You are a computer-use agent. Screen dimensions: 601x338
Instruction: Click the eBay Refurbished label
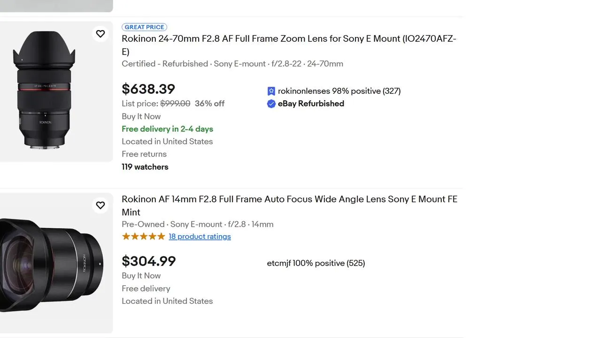(311, 104)
